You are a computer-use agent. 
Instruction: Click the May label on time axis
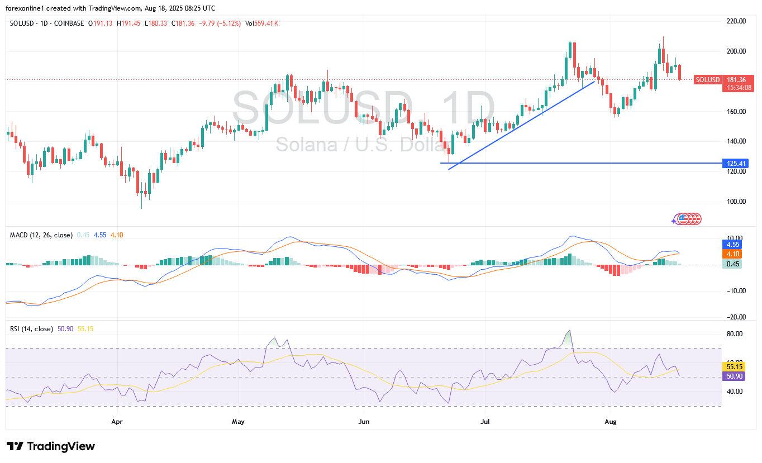coord(239,422)
